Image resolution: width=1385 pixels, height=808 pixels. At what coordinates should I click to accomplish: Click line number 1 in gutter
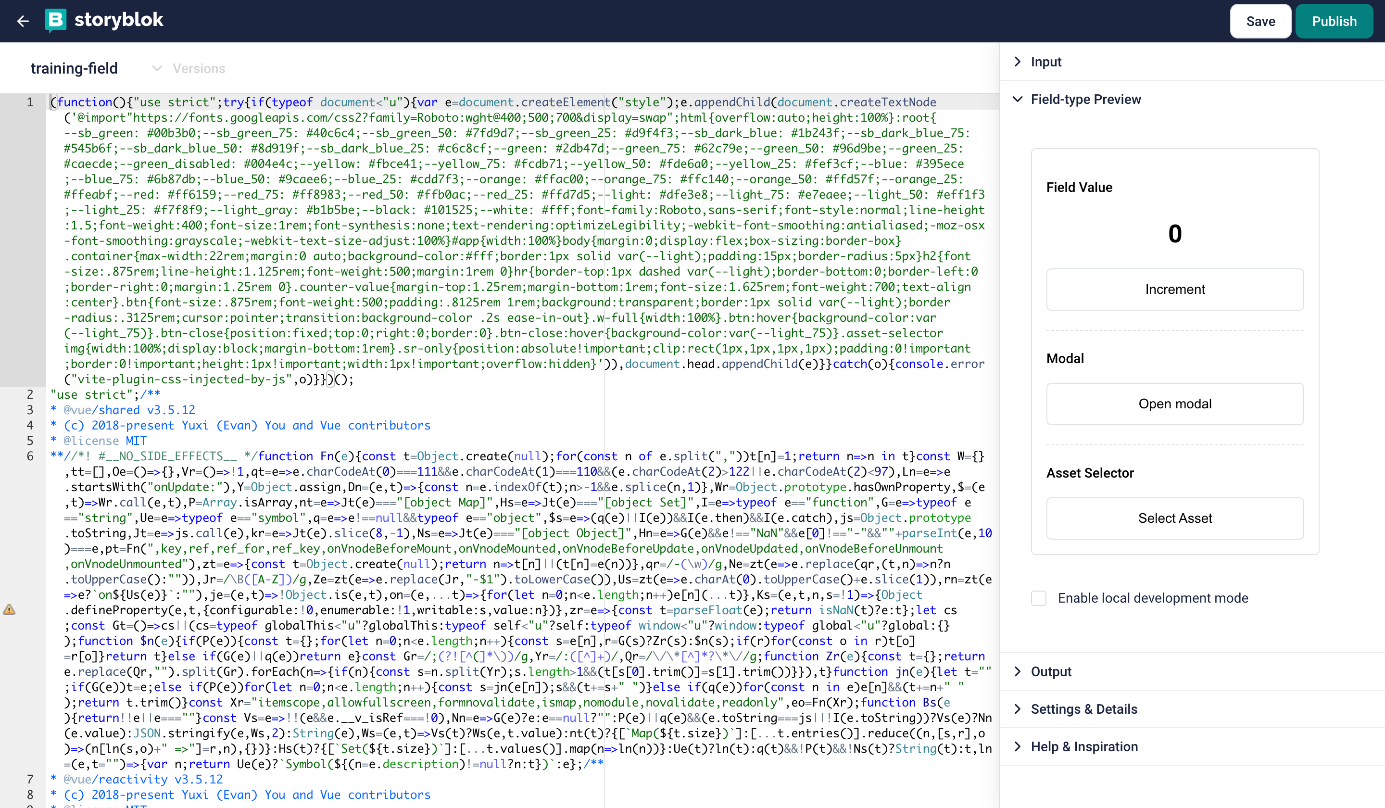pyautogui.click(x=30, y=102)
